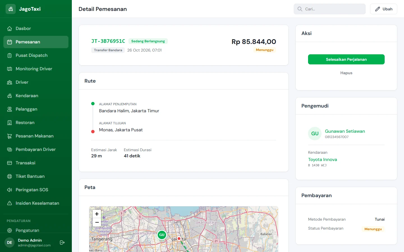This screenshot has width=404, height=252.
Task: Click the GU avatar in Pengemudi card
Action: (315, 134)
